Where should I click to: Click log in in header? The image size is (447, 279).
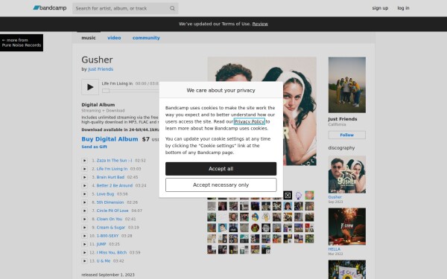pos(403,8)
